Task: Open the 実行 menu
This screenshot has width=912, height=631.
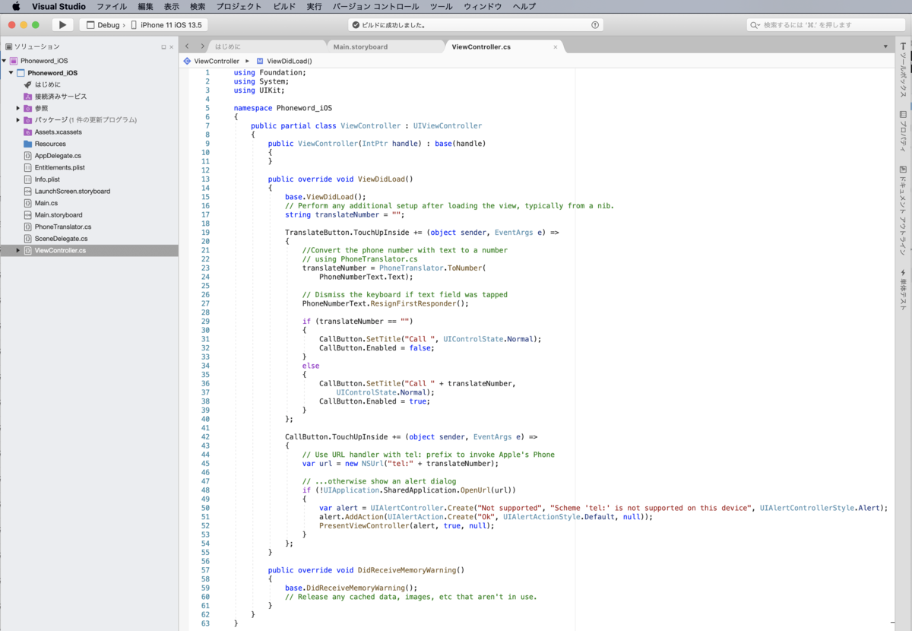Action: (x=315, y=6)
